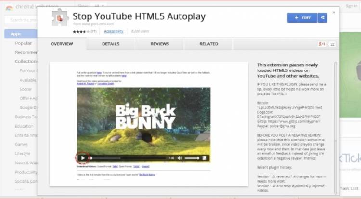
Task: Open Lifestyle category in the sidebar
Action: [23, 153]
